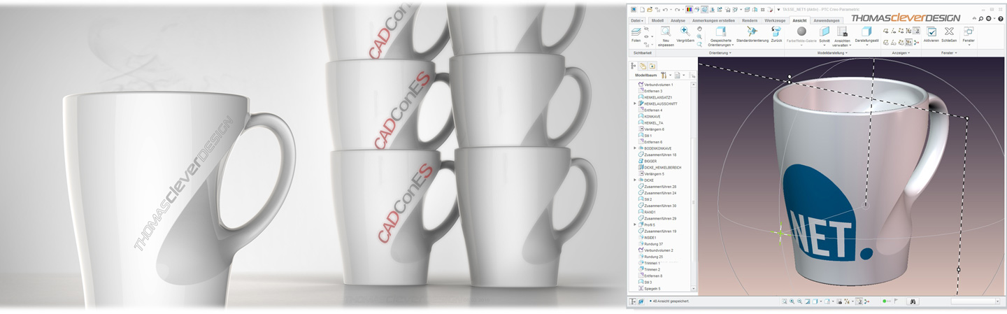Click the model tree settings hammer icon

pyautogui.click(x=664, y=75)
